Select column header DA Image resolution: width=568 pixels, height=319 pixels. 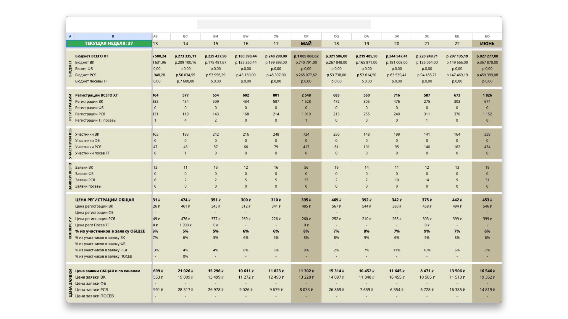tap(366, 36)
